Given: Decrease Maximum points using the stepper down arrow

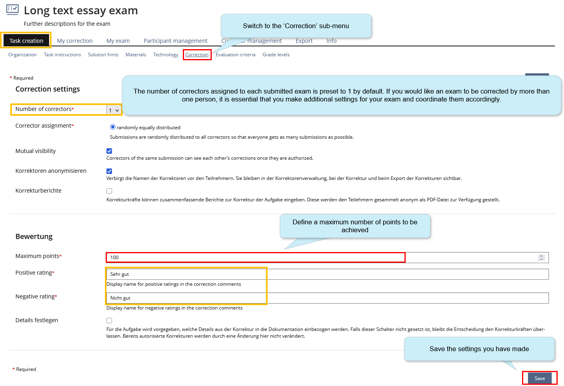Looking at the screenshot, I should [541, 259].
